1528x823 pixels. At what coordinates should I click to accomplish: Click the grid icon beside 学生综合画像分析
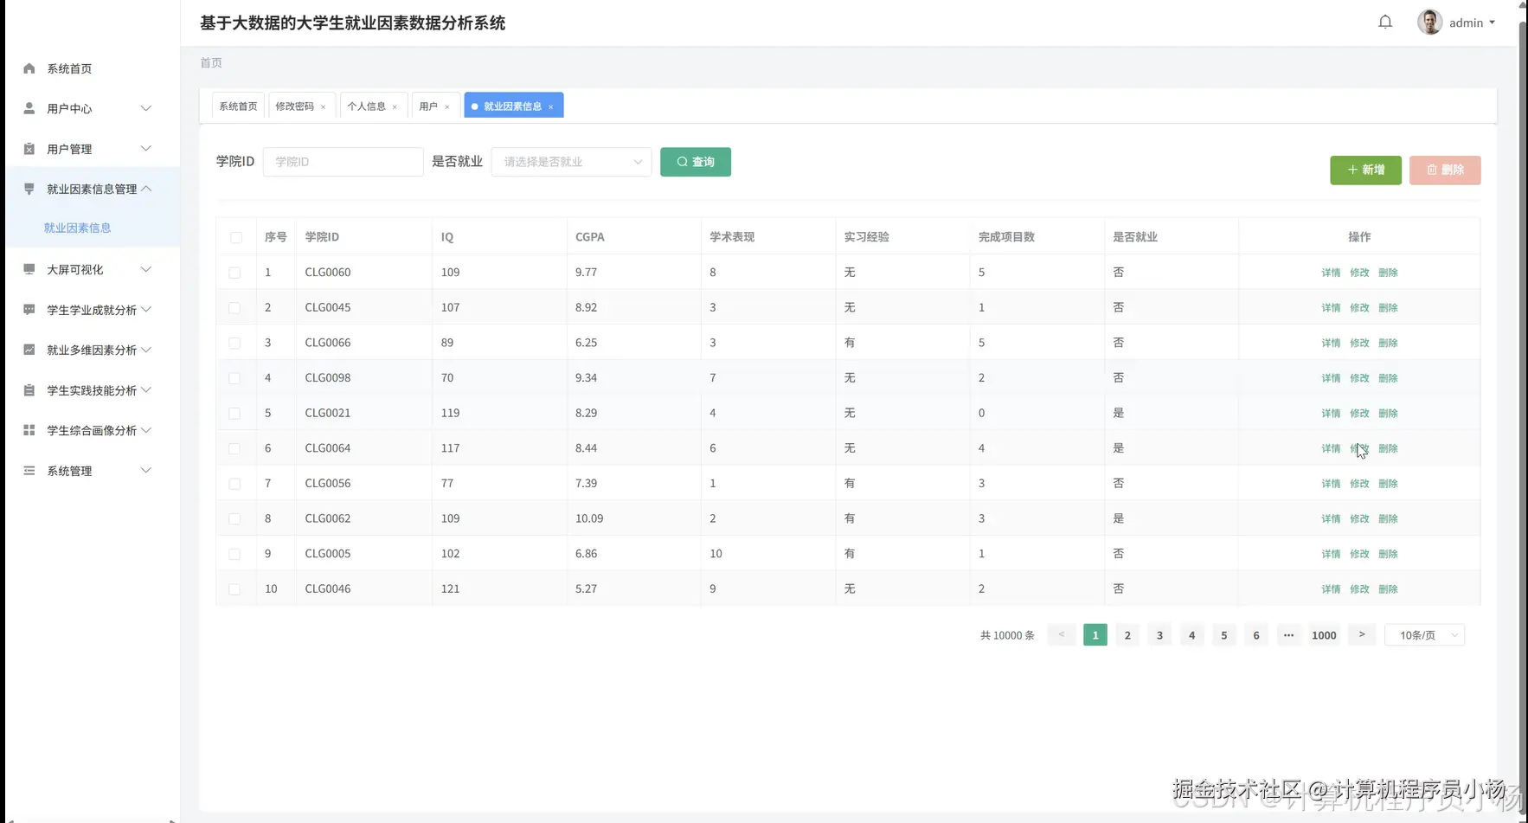(x=29, y=430)
